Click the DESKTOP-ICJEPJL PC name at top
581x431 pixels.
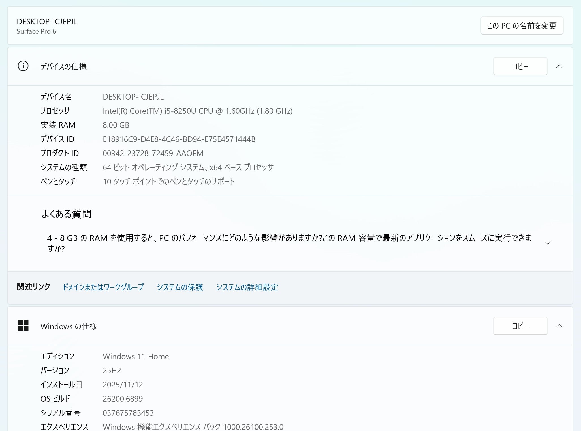pyautogui.click(x=47, y=22)
